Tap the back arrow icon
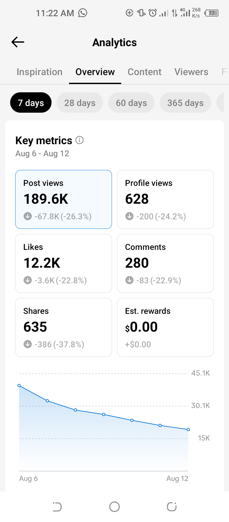 [x=18, y=42]
